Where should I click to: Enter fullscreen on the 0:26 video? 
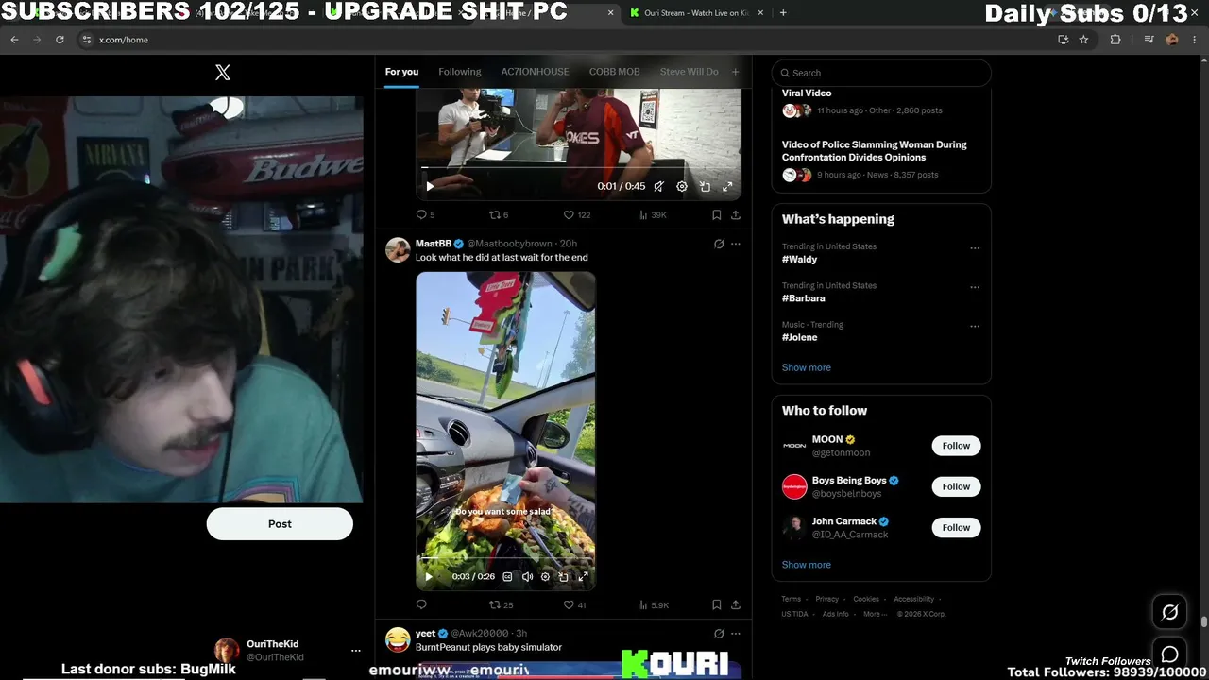pos(583,577)
